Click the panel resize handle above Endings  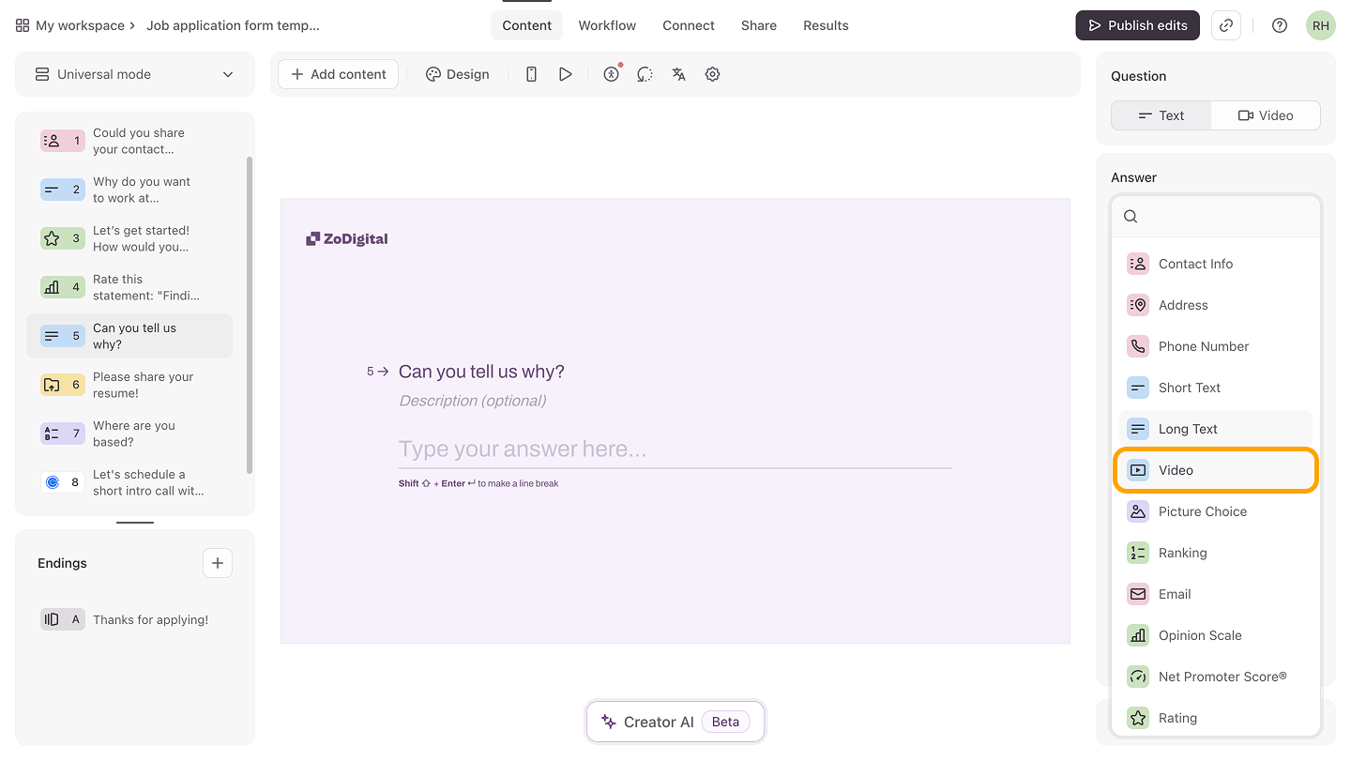tap(135, 523)
